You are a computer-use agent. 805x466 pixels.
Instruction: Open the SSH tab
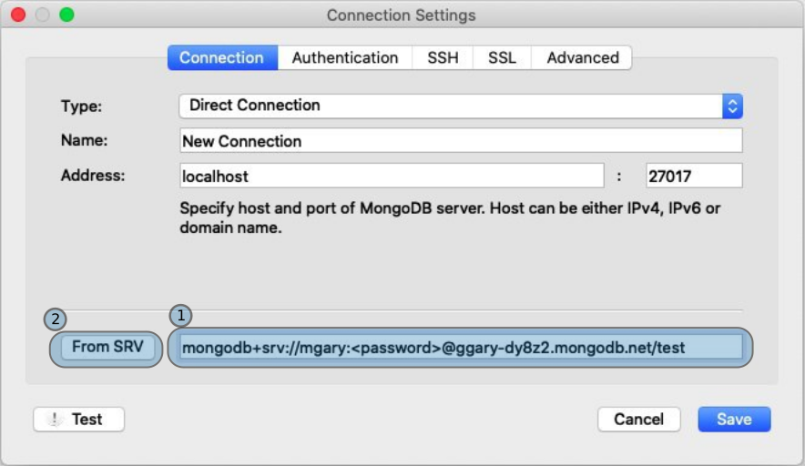(x=443, y=57)
